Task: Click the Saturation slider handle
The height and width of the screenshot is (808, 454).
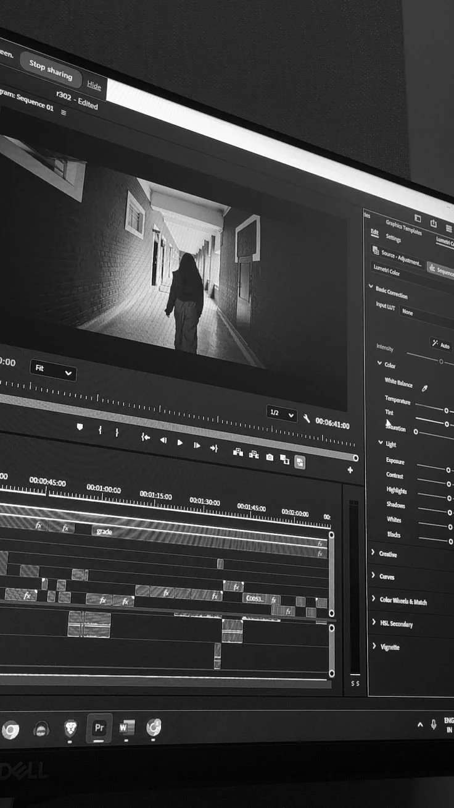Action: pyautogui.click(x=416, y=431)
